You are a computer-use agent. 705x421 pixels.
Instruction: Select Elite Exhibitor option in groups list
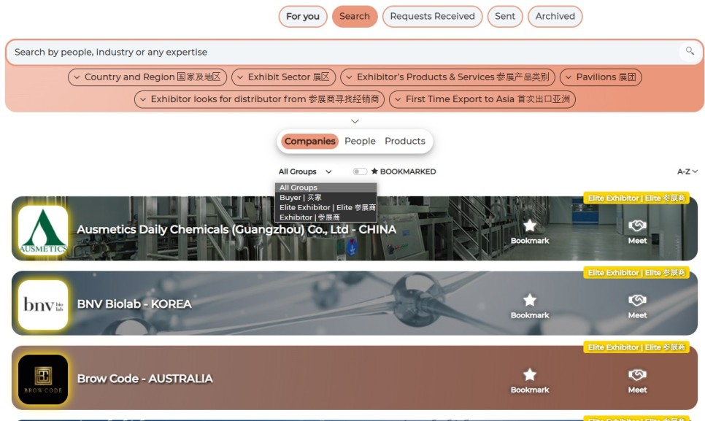coord(325,207)
